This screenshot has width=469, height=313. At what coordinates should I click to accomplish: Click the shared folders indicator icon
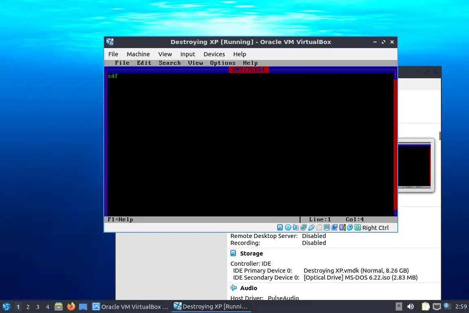pyautogui.click(x=319, y=228)
